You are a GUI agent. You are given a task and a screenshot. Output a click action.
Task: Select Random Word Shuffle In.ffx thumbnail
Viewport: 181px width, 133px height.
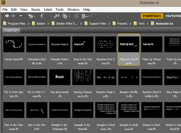[152, 77]
